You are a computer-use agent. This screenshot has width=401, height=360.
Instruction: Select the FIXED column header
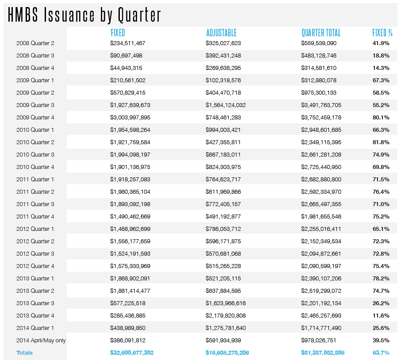click(x=118, y=33)
